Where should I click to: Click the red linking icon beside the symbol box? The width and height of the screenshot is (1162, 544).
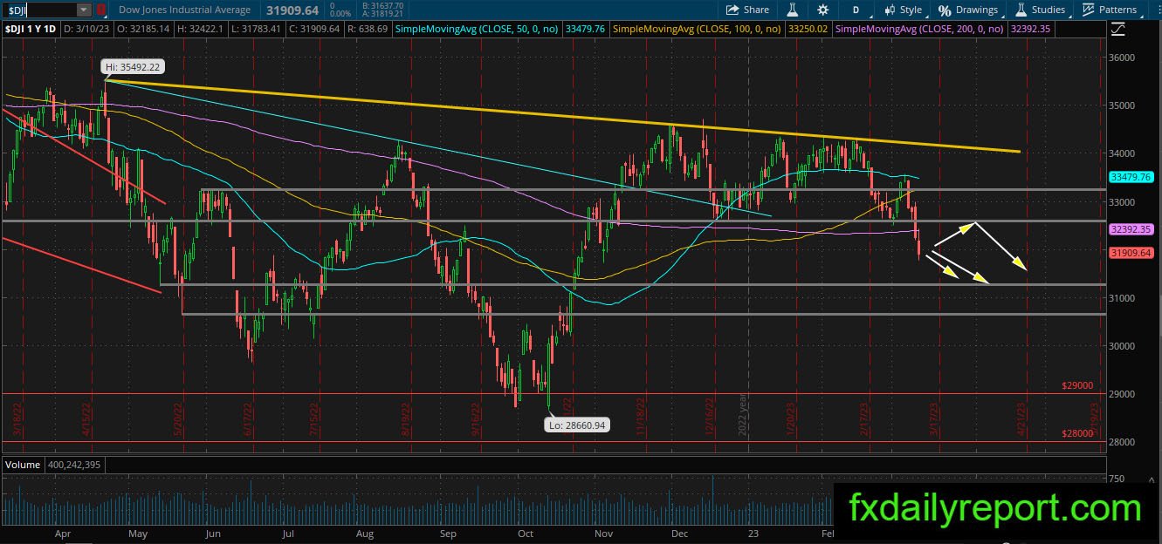pyautogui.click(x=100, y=10)
